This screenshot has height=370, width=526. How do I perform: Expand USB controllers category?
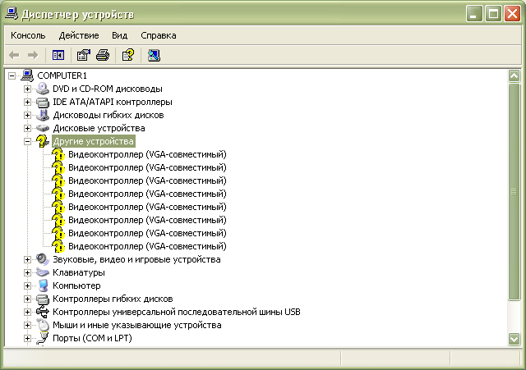click(x=27, y=312)
